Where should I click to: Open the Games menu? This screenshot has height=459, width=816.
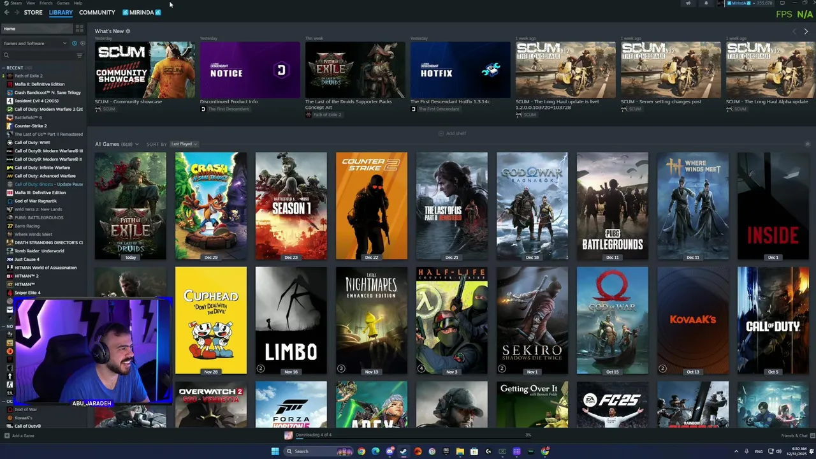(x=63, y=3)
